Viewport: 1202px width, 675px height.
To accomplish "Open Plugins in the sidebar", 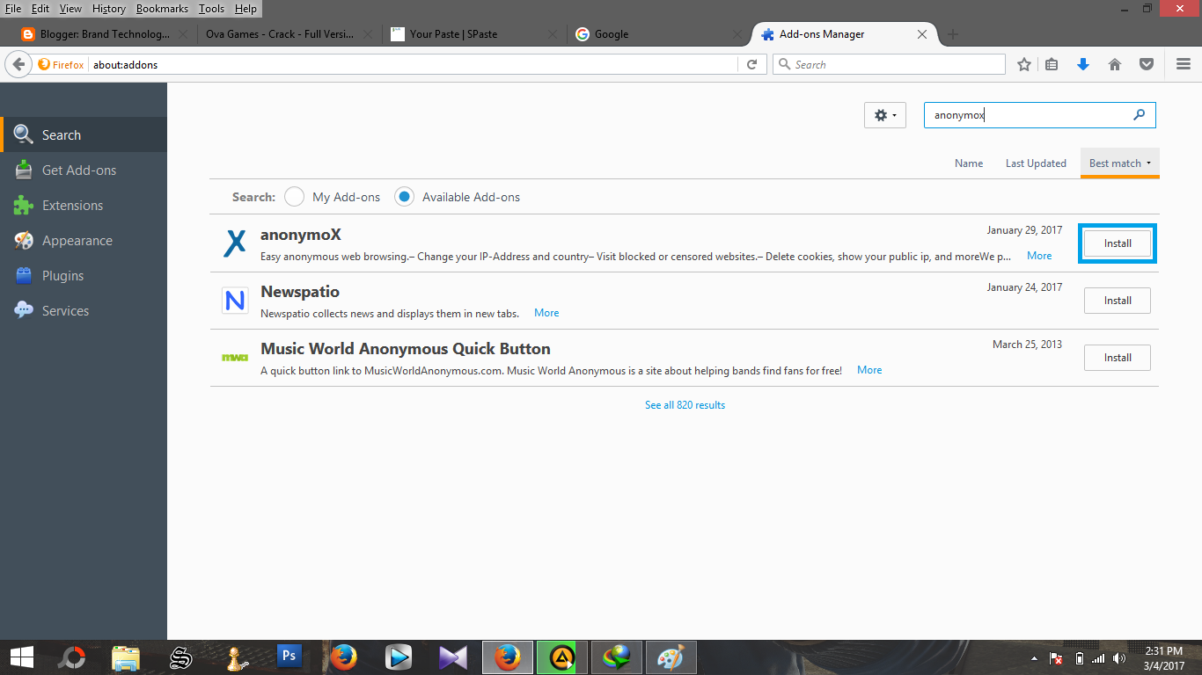I will pos(84,276).
